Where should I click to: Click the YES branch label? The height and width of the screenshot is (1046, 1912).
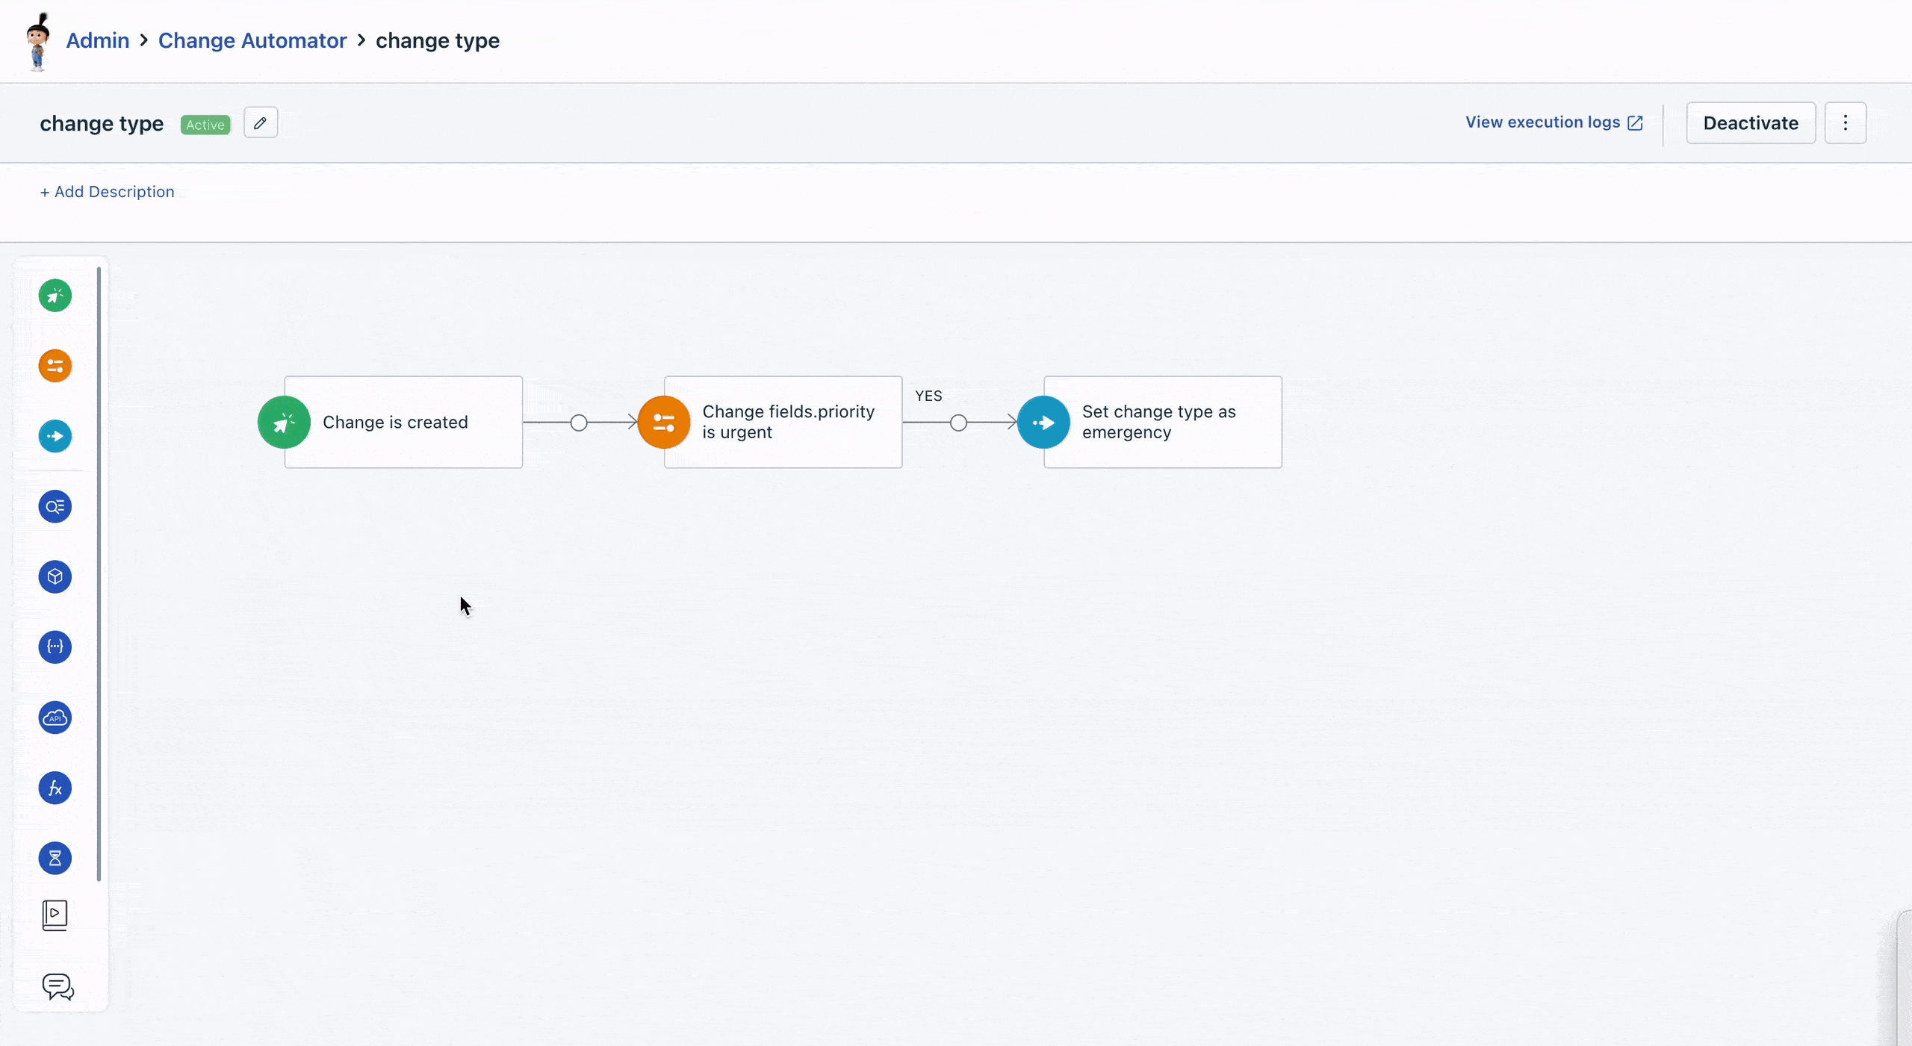(928, 396)
